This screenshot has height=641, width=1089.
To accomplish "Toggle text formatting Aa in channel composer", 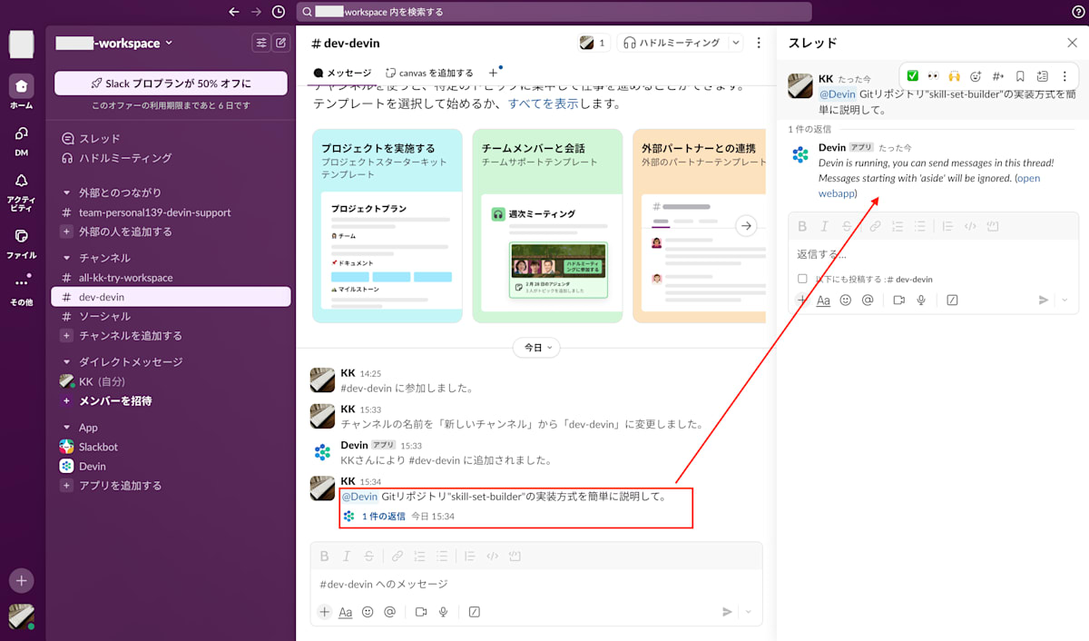I will pos(346,612).
